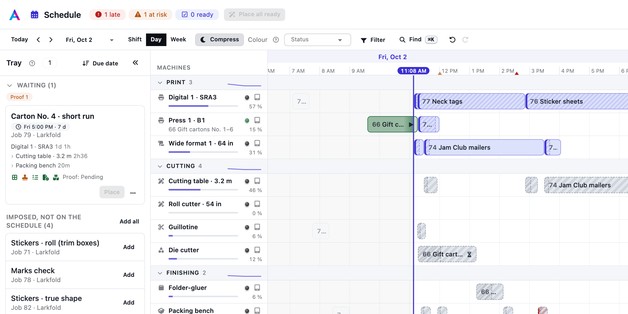Toggle Compress mode
This screenshot has height=314, width=628.
[x=220, y=40]
